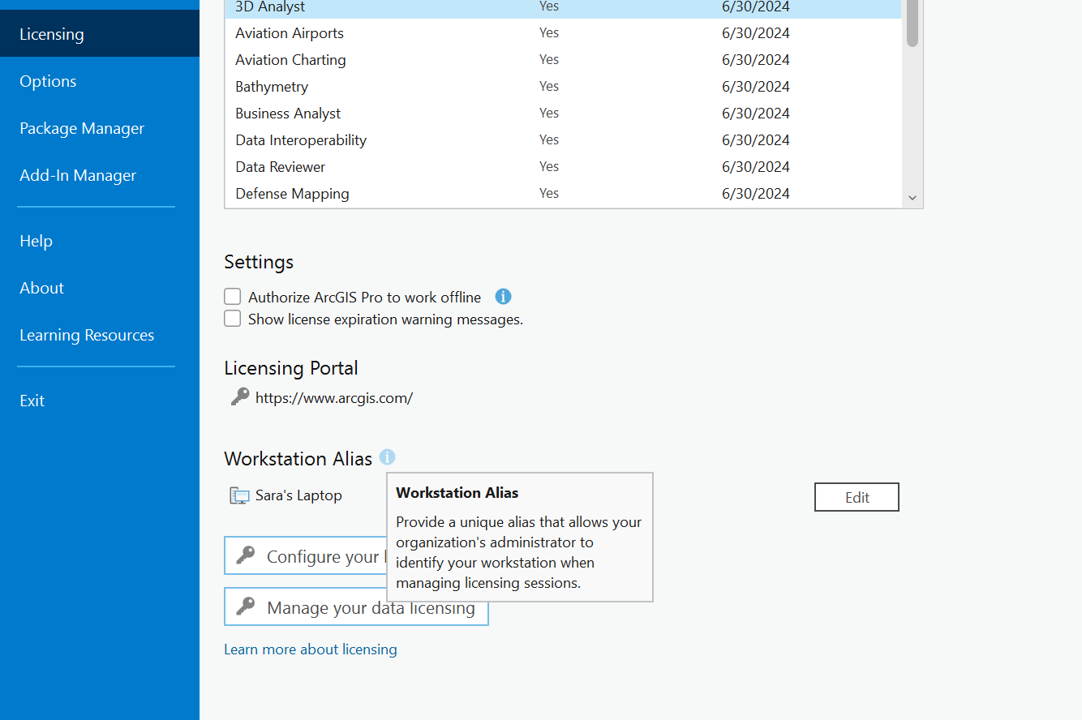Screen dimensions: 1082x720
Task: Click the https://www.arcgis.com/ portal URL
Action: (334, 398)
